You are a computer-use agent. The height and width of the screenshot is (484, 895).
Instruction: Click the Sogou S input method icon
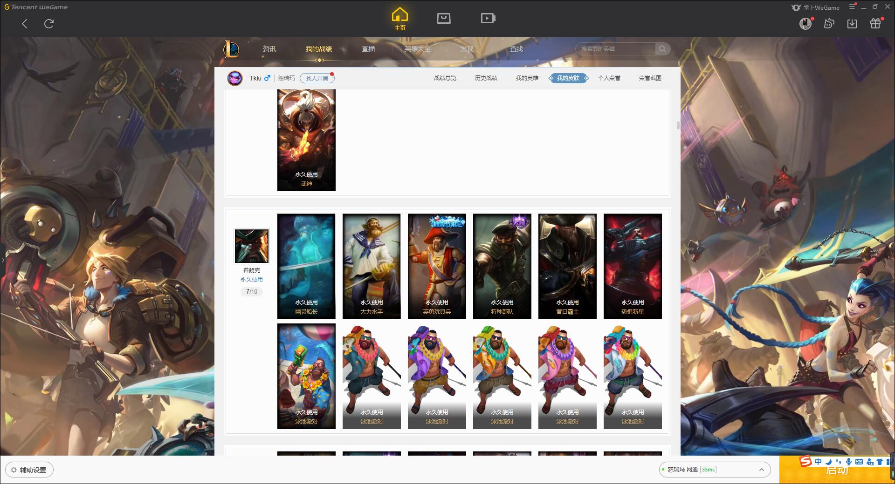pos(805,461)
